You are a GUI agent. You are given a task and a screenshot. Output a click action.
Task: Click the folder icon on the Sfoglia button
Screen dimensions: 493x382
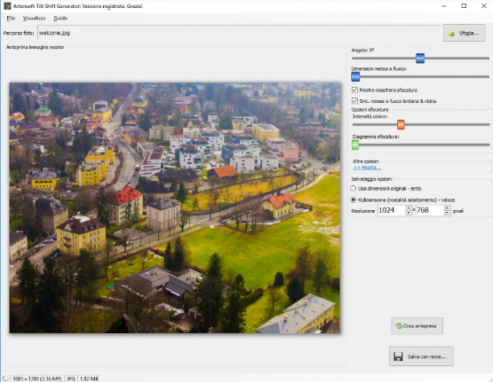pyautogui.click(x=451, y=33)
